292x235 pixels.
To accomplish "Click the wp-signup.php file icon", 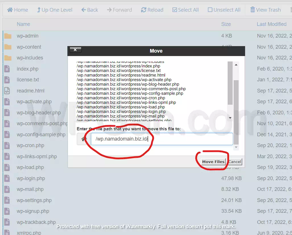I will tap(7, 211).
